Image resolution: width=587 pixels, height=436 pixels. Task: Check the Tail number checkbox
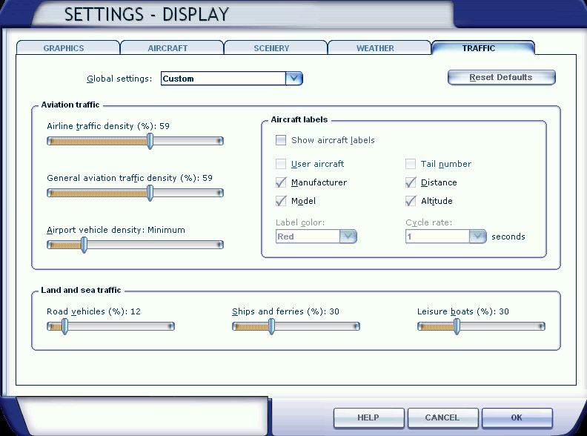(411, 164)
